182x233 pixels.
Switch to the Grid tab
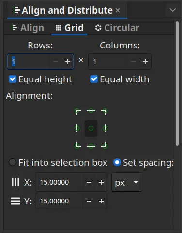(x=69, y=28)
